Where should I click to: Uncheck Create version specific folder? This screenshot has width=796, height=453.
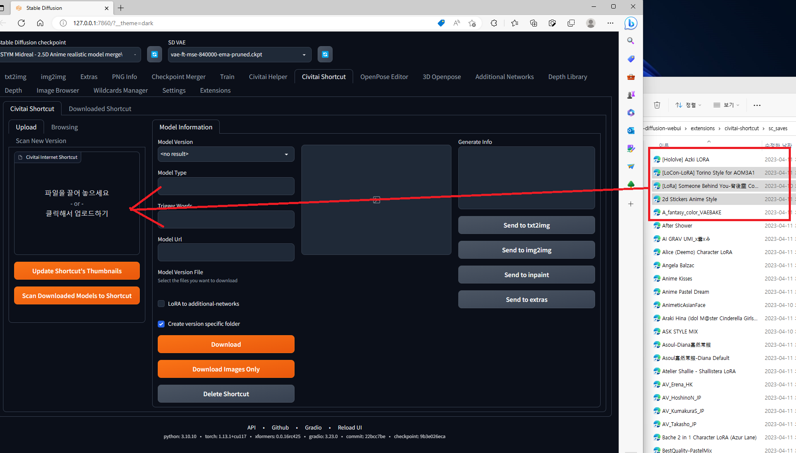point(161,324)
